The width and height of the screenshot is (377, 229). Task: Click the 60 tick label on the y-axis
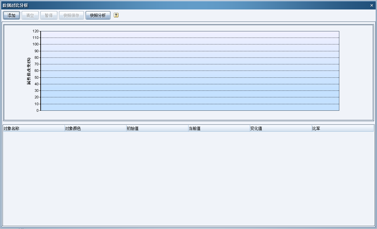tap(36, 71)
